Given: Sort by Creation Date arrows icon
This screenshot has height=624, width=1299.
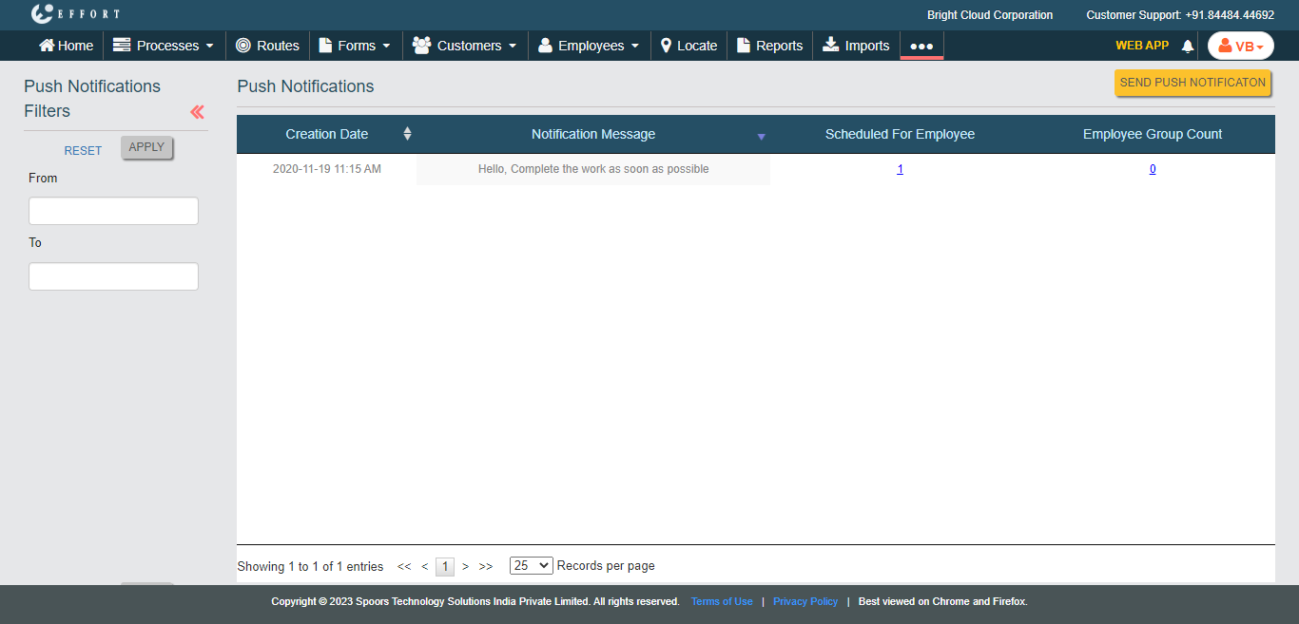Looking at the screenshot, I should tap(407, 134).
